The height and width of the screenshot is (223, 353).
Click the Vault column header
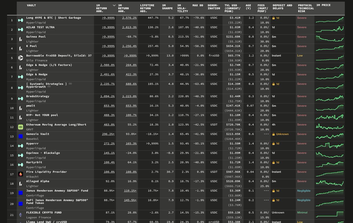pyautogui.click(x=31, y=5)
